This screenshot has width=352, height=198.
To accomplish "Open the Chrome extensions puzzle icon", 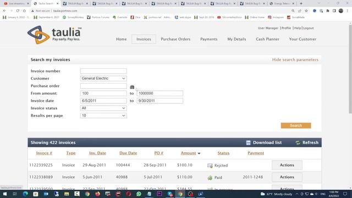I will 328,11.
